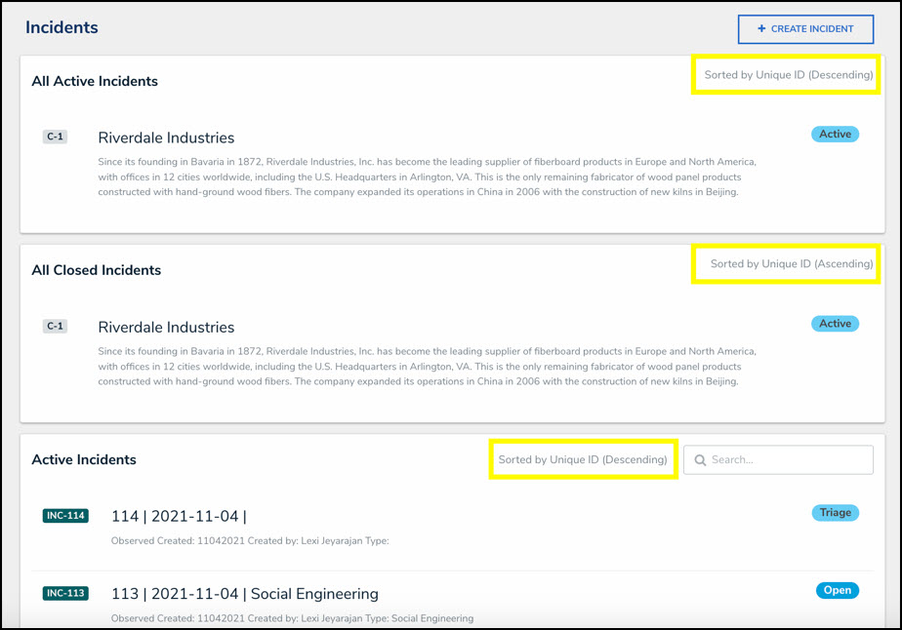
Task: Click the Create Incident button
Action: 805,29
